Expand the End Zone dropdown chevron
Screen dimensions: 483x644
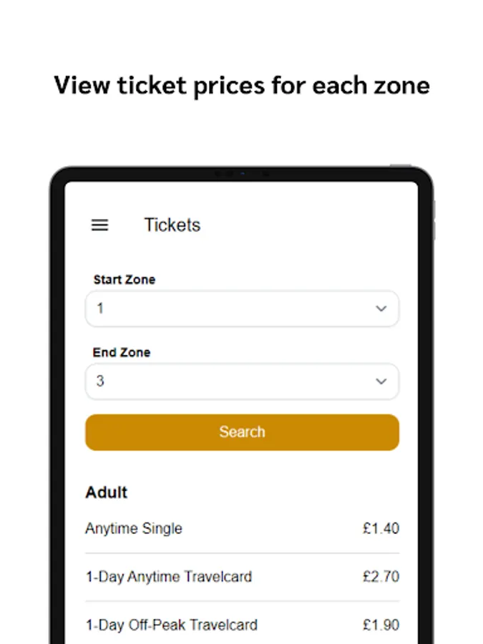click(381, 381)
